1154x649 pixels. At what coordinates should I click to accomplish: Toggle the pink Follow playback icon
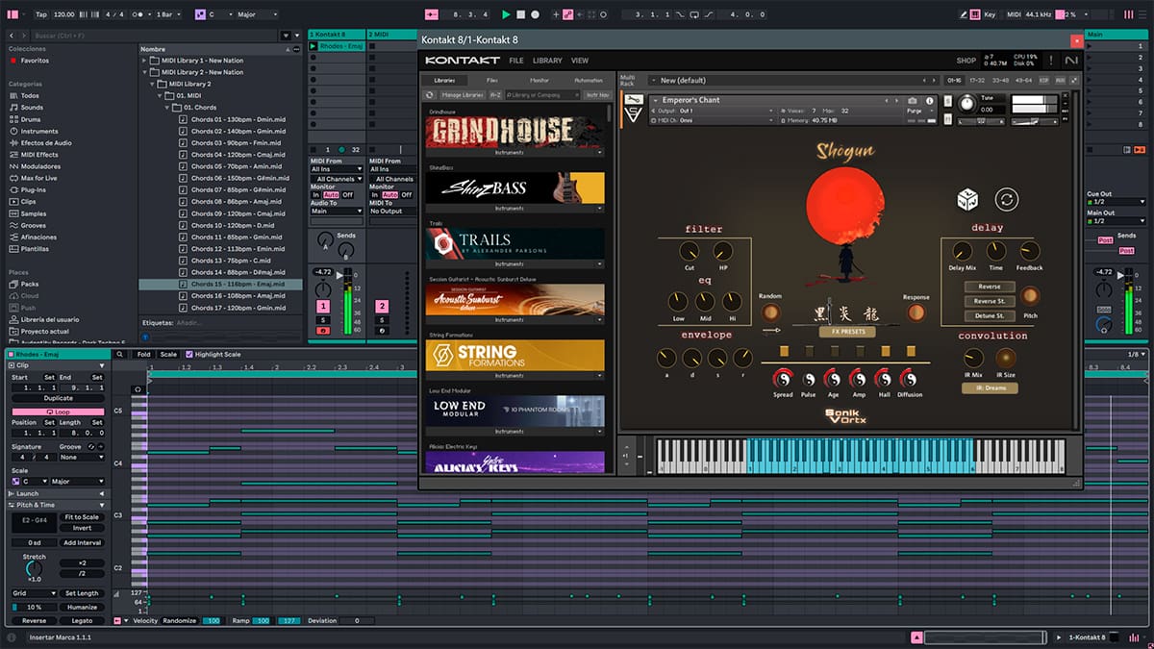pos(431,14)
